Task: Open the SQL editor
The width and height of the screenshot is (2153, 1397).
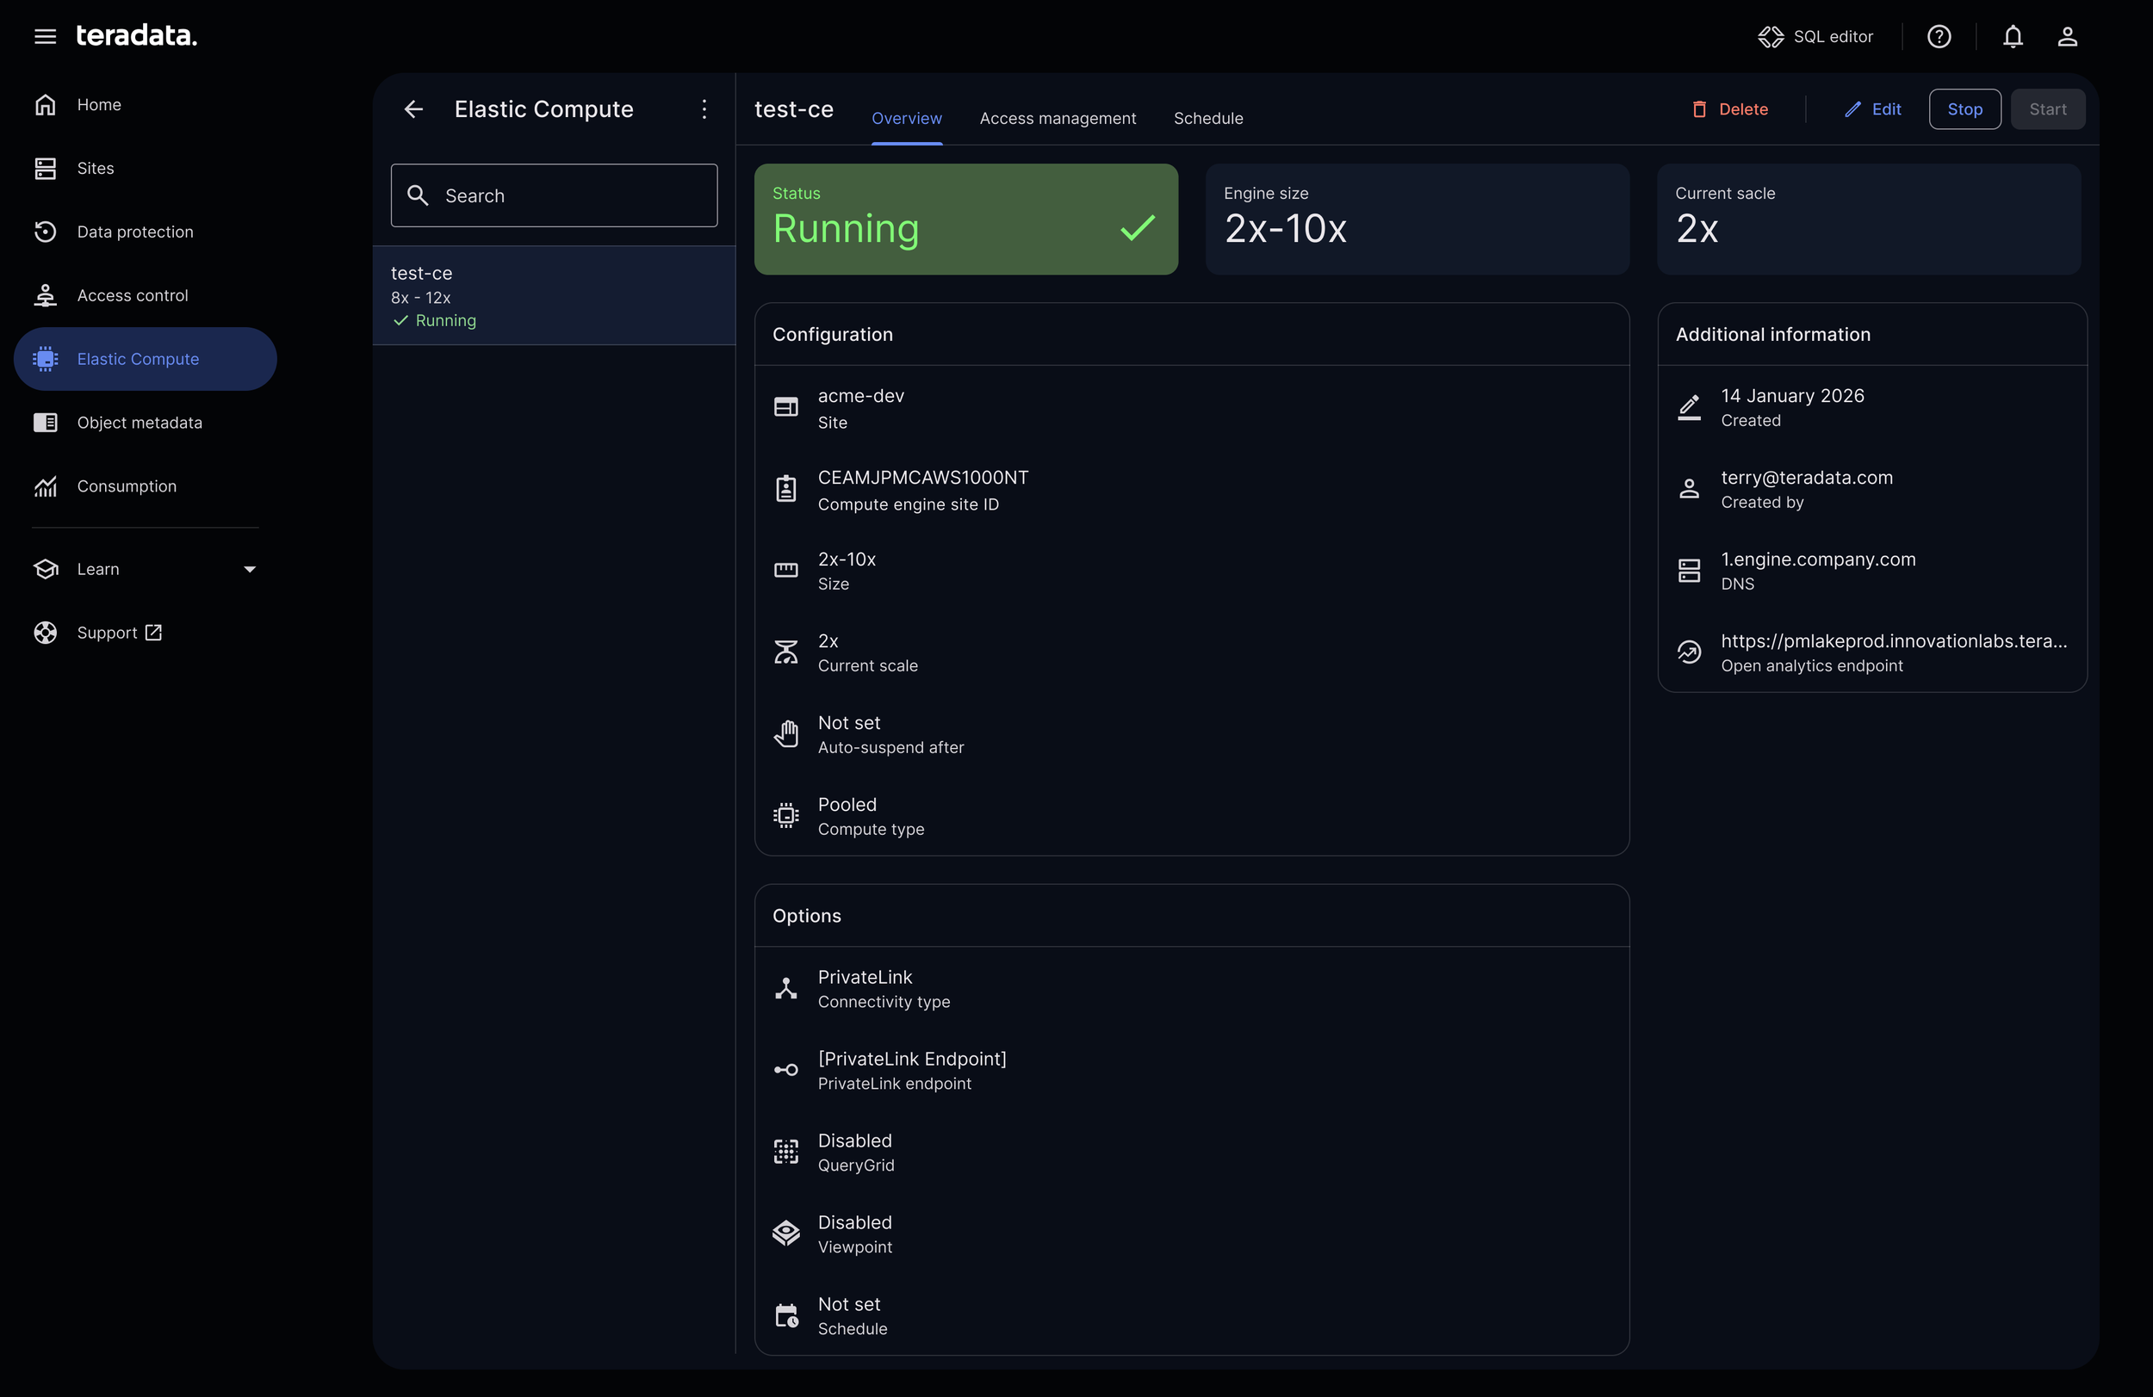Action: [1815, 36]
